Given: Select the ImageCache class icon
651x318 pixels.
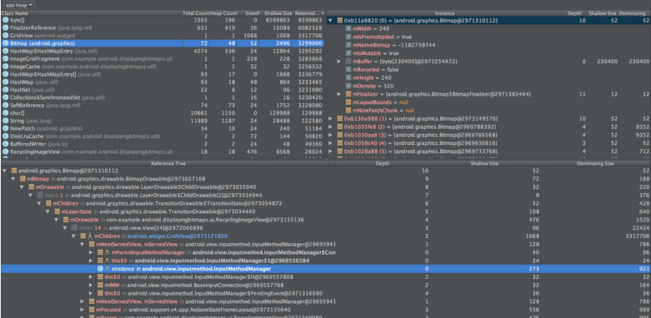Looking at the screenshot, I should coord(5,67).
